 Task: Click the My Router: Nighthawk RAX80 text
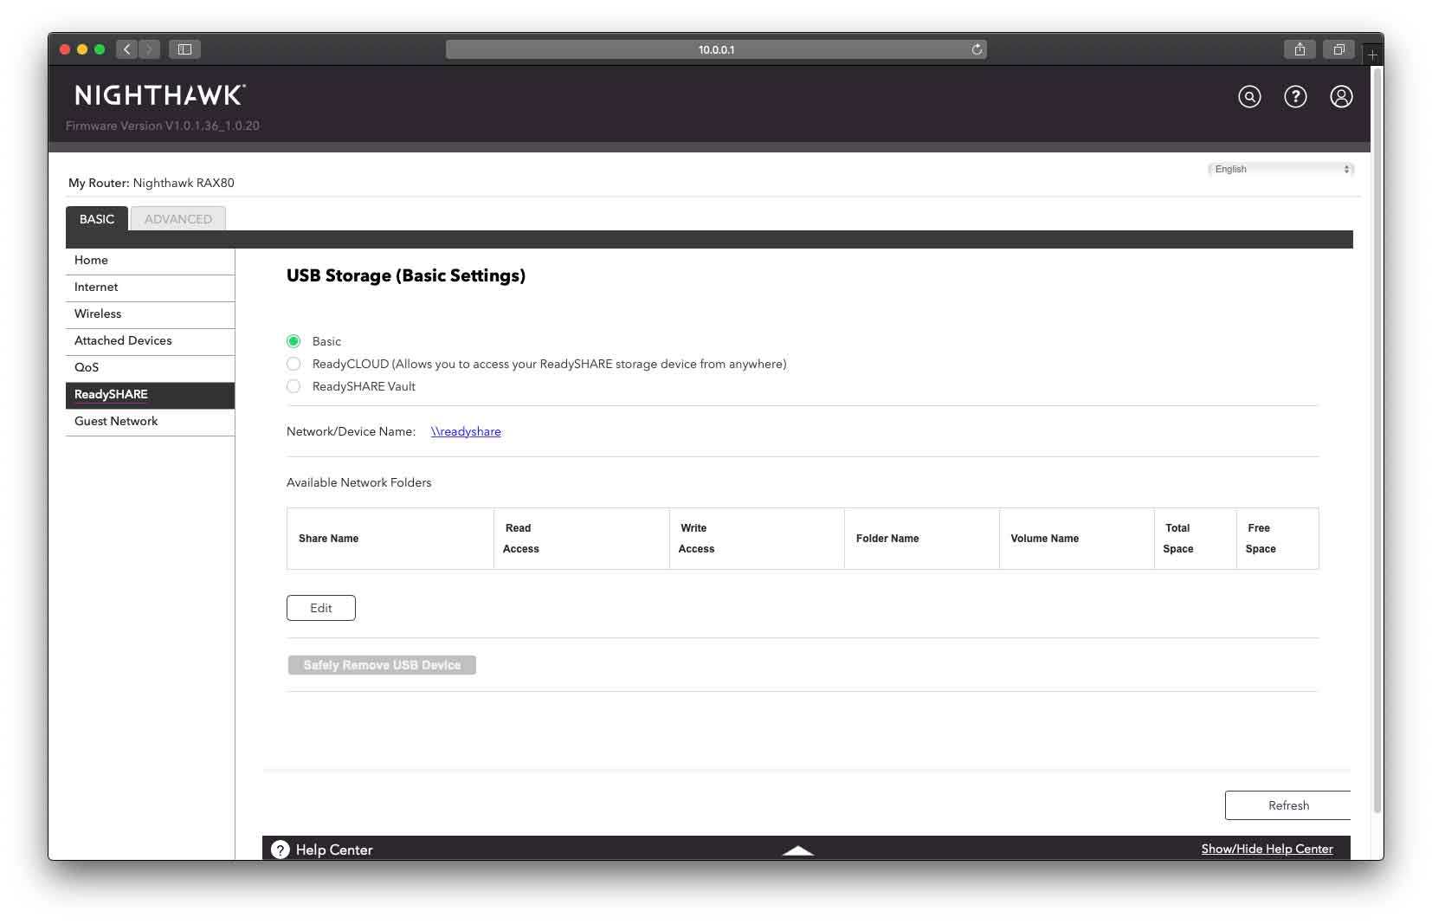[152, 183]
